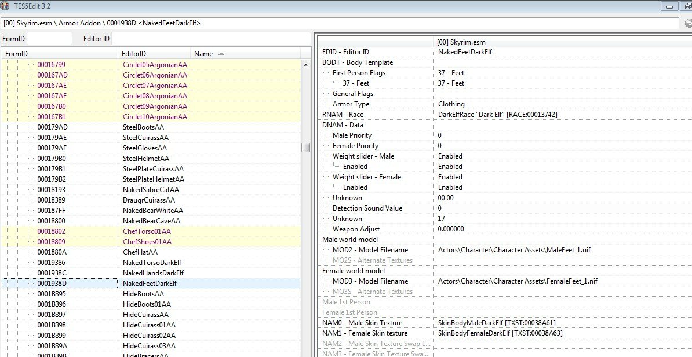This screenshot has height=357, width=692.
Task: Select the DraugrCuirassAA record
Action: click(x=151, y=200)
